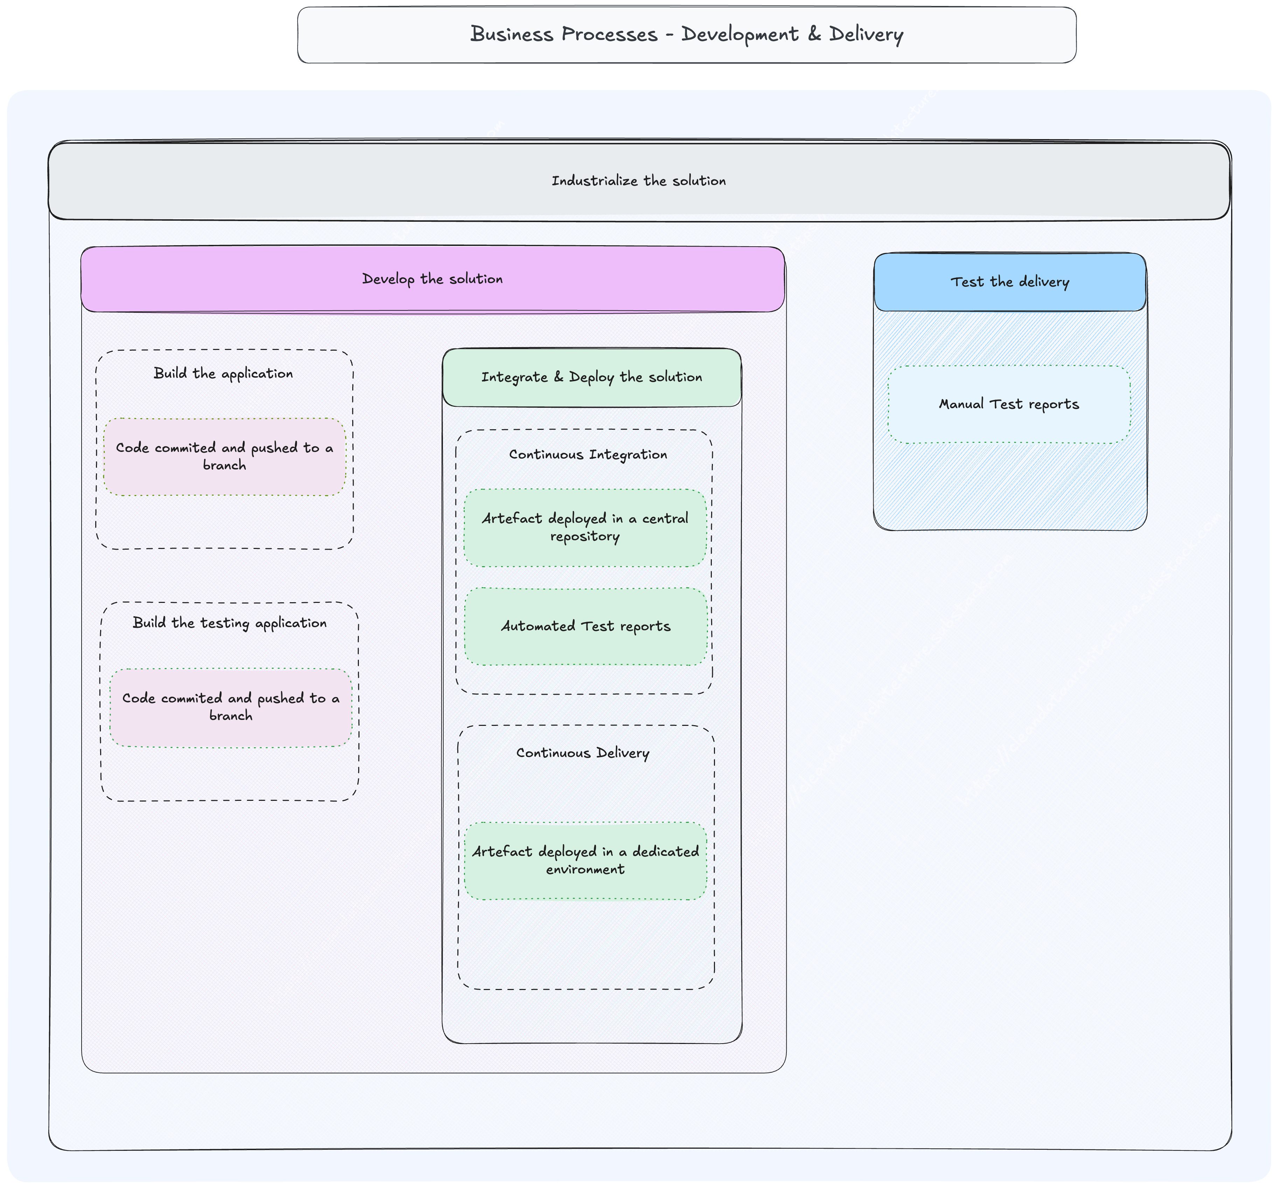Click the empty area inside the 'Build the application' dashed box

point(224,522)
